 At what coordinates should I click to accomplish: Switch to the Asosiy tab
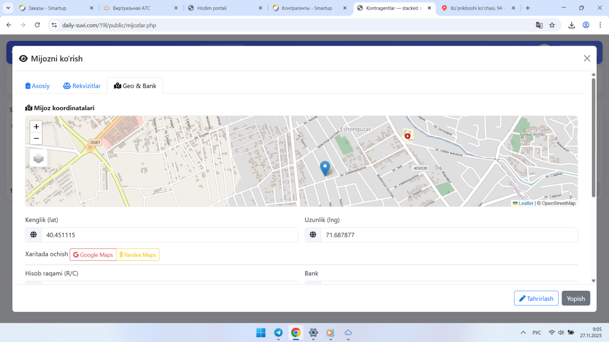38,86
